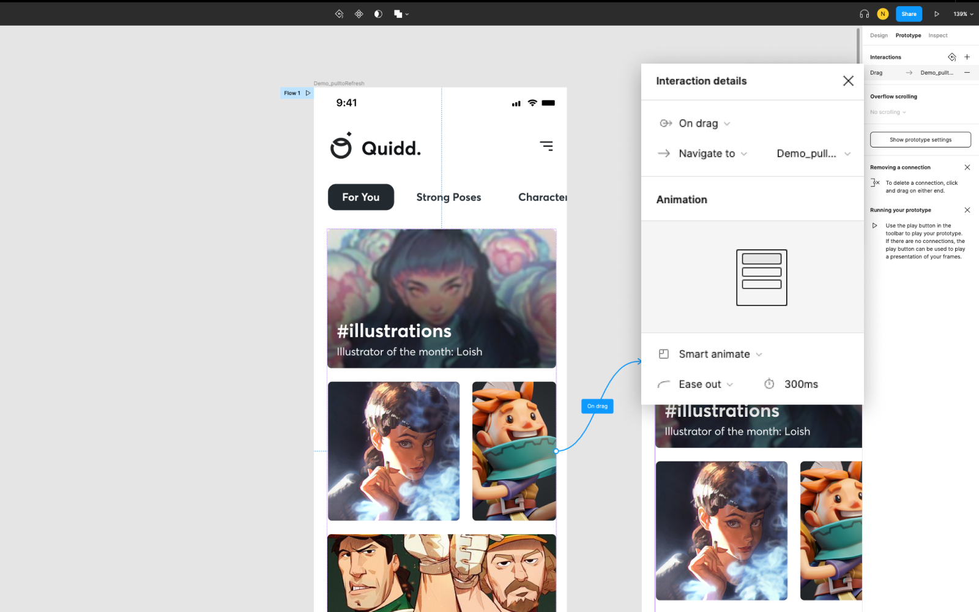The height and width of the screenshot is (612, 979).
Task: Open the On drag trigger dropdown
Action: (704, 123)
